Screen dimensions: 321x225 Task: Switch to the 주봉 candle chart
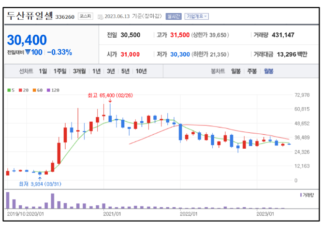[x=252, y=71]
